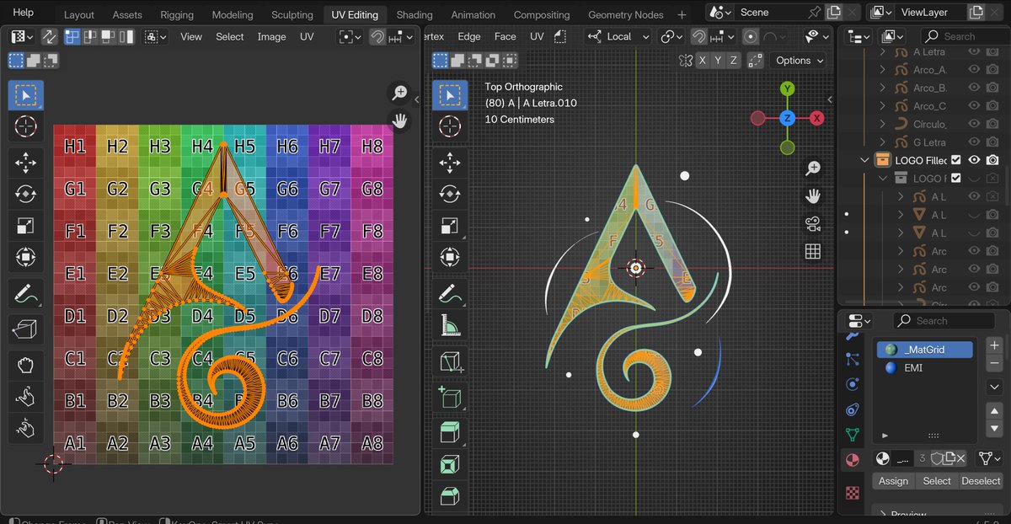1011x524 pixels.
Task: Expand the Arco_A outliner item
Action: point(882,70)
